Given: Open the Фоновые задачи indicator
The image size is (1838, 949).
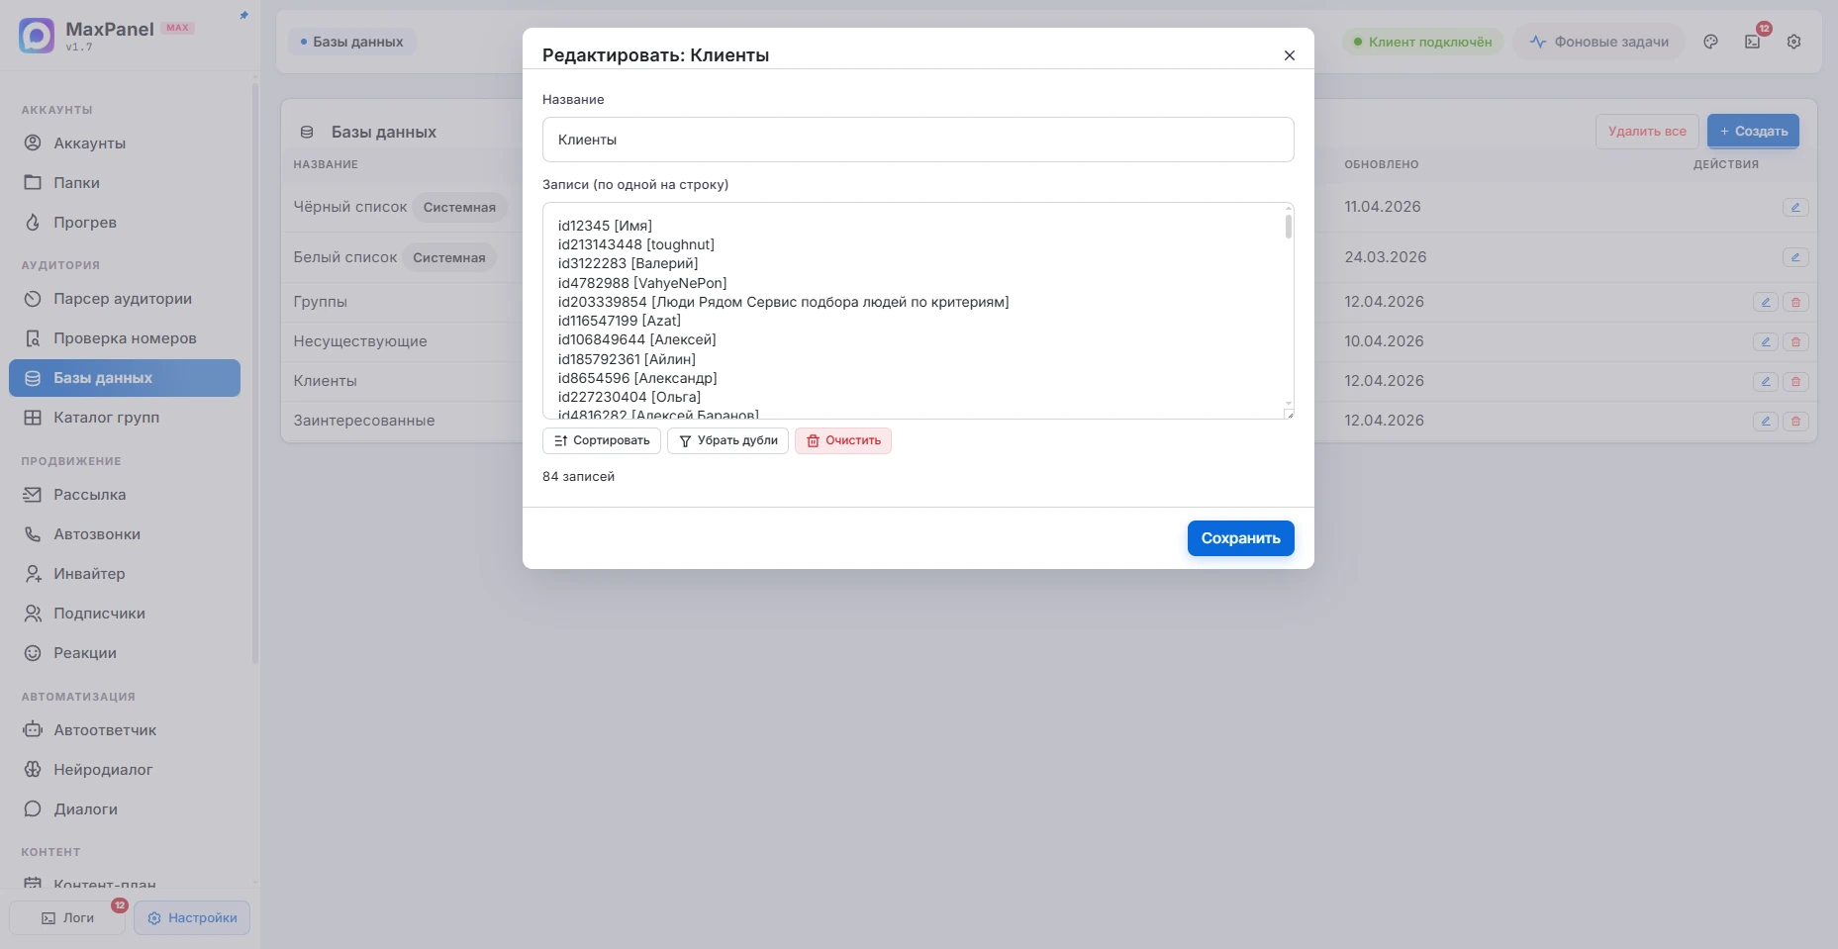Looking at the screenshot, I should coord(1598,42).
